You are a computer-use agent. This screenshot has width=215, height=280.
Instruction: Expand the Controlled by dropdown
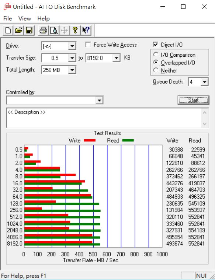[x=99, y=100]
